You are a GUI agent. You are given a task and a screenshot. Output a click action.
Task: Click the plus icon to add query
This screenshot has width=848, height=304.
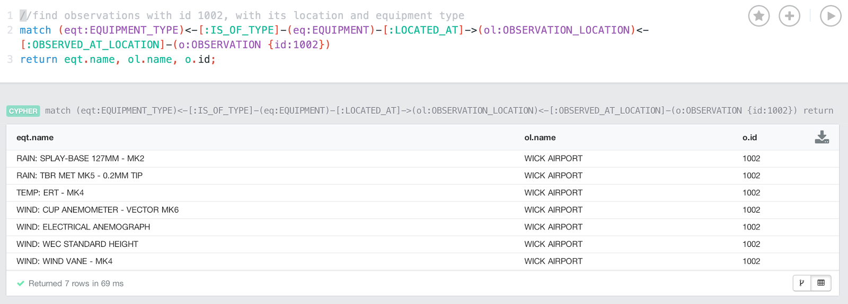click(x=790, y=16)
